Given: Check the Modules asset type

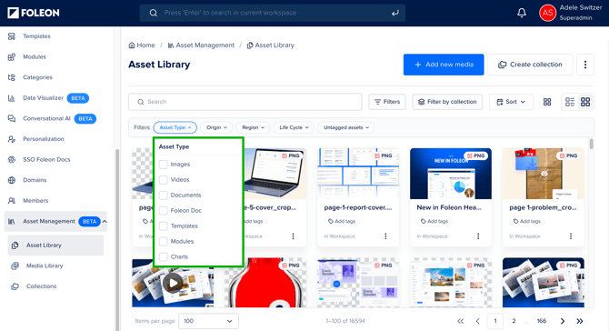Looking at the screenshot, I should [x=164, y=241].
